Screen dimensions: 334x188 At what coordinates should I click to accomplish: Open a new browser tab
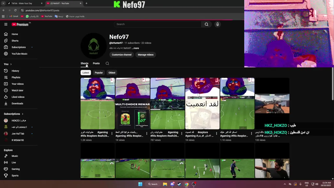[x=86, y=3]
